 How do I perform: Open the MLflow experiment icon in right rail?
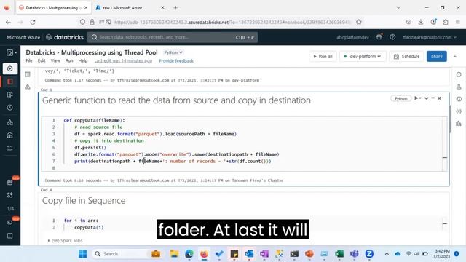coord(459,87)
